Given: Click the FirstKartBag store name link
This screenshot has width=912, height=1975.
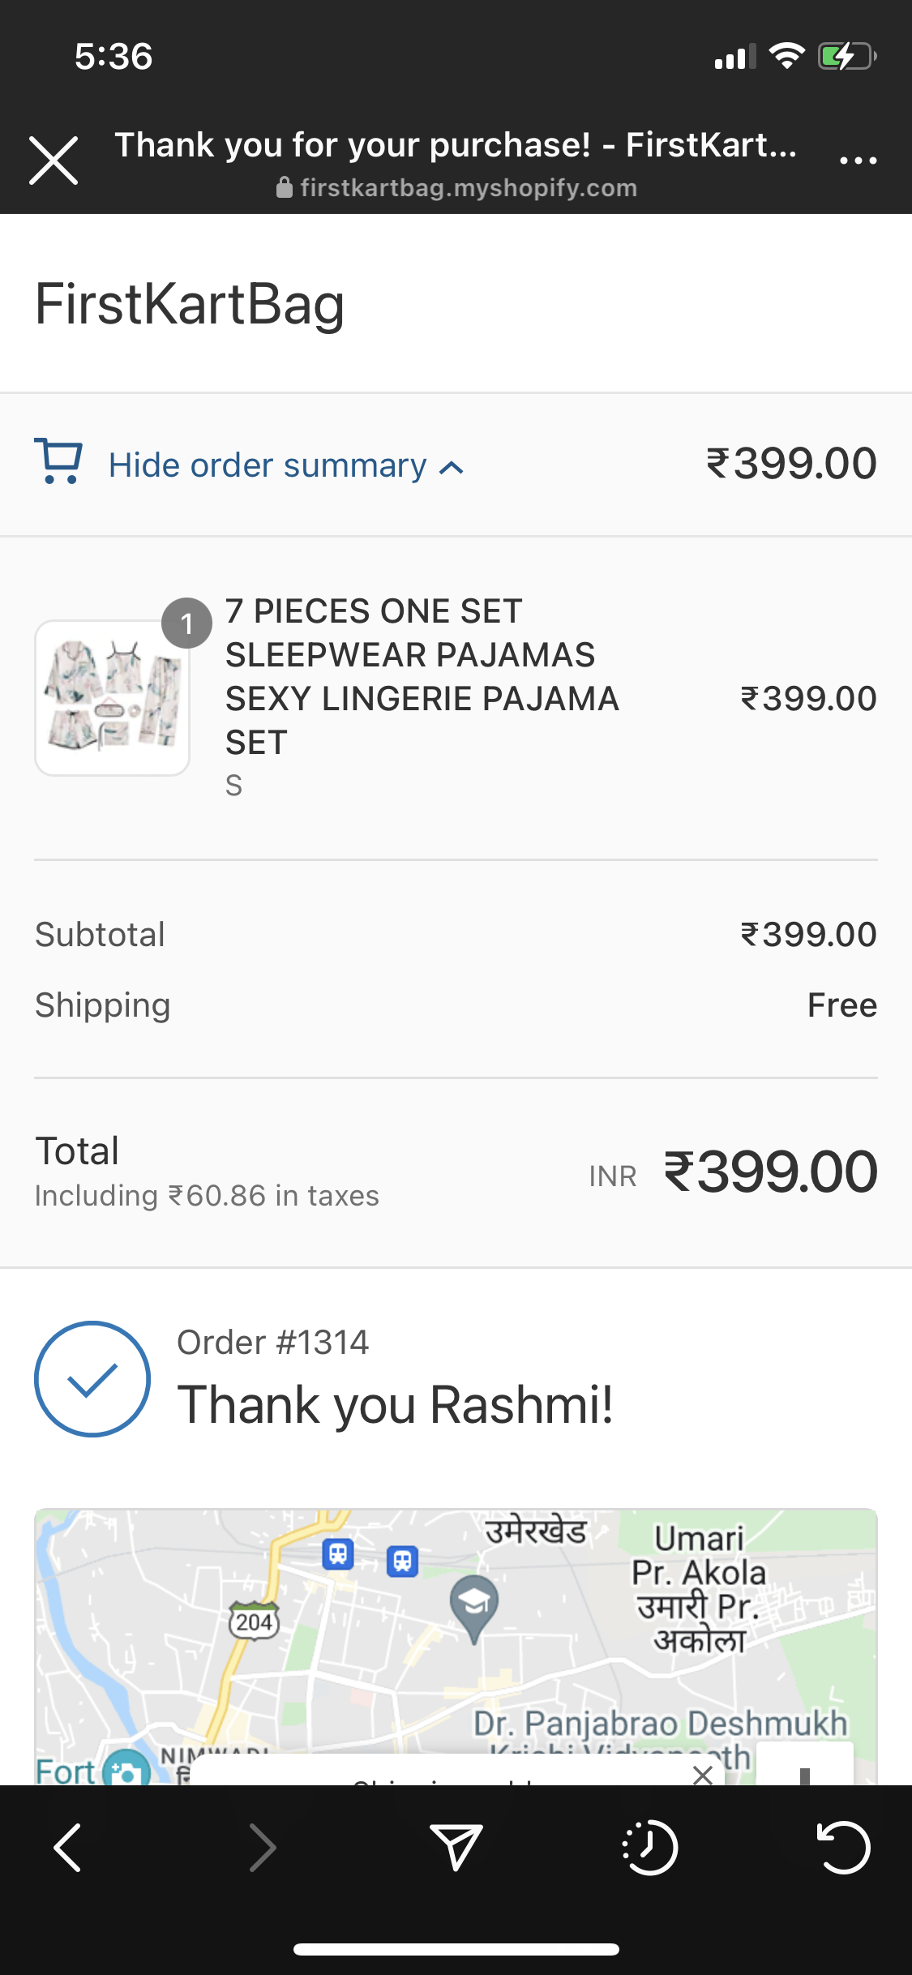Looking at the screenshot, I should click(190, 304).
